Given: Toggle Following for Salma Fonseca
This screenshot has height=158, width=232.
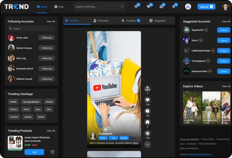Looking at the screenshot, I should [47, 48].
